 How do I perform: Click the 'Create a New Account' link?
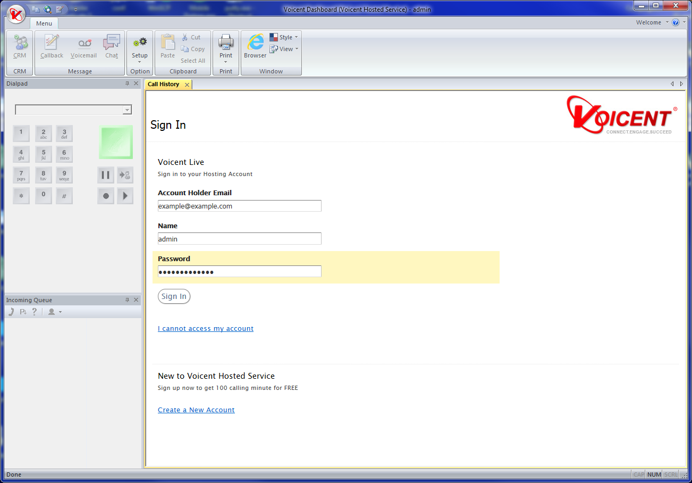click(x=196, y=410)
